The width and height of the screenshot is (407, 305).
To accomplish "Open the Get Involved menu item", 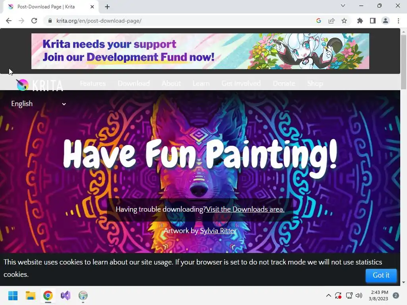I will click(241, 83).
